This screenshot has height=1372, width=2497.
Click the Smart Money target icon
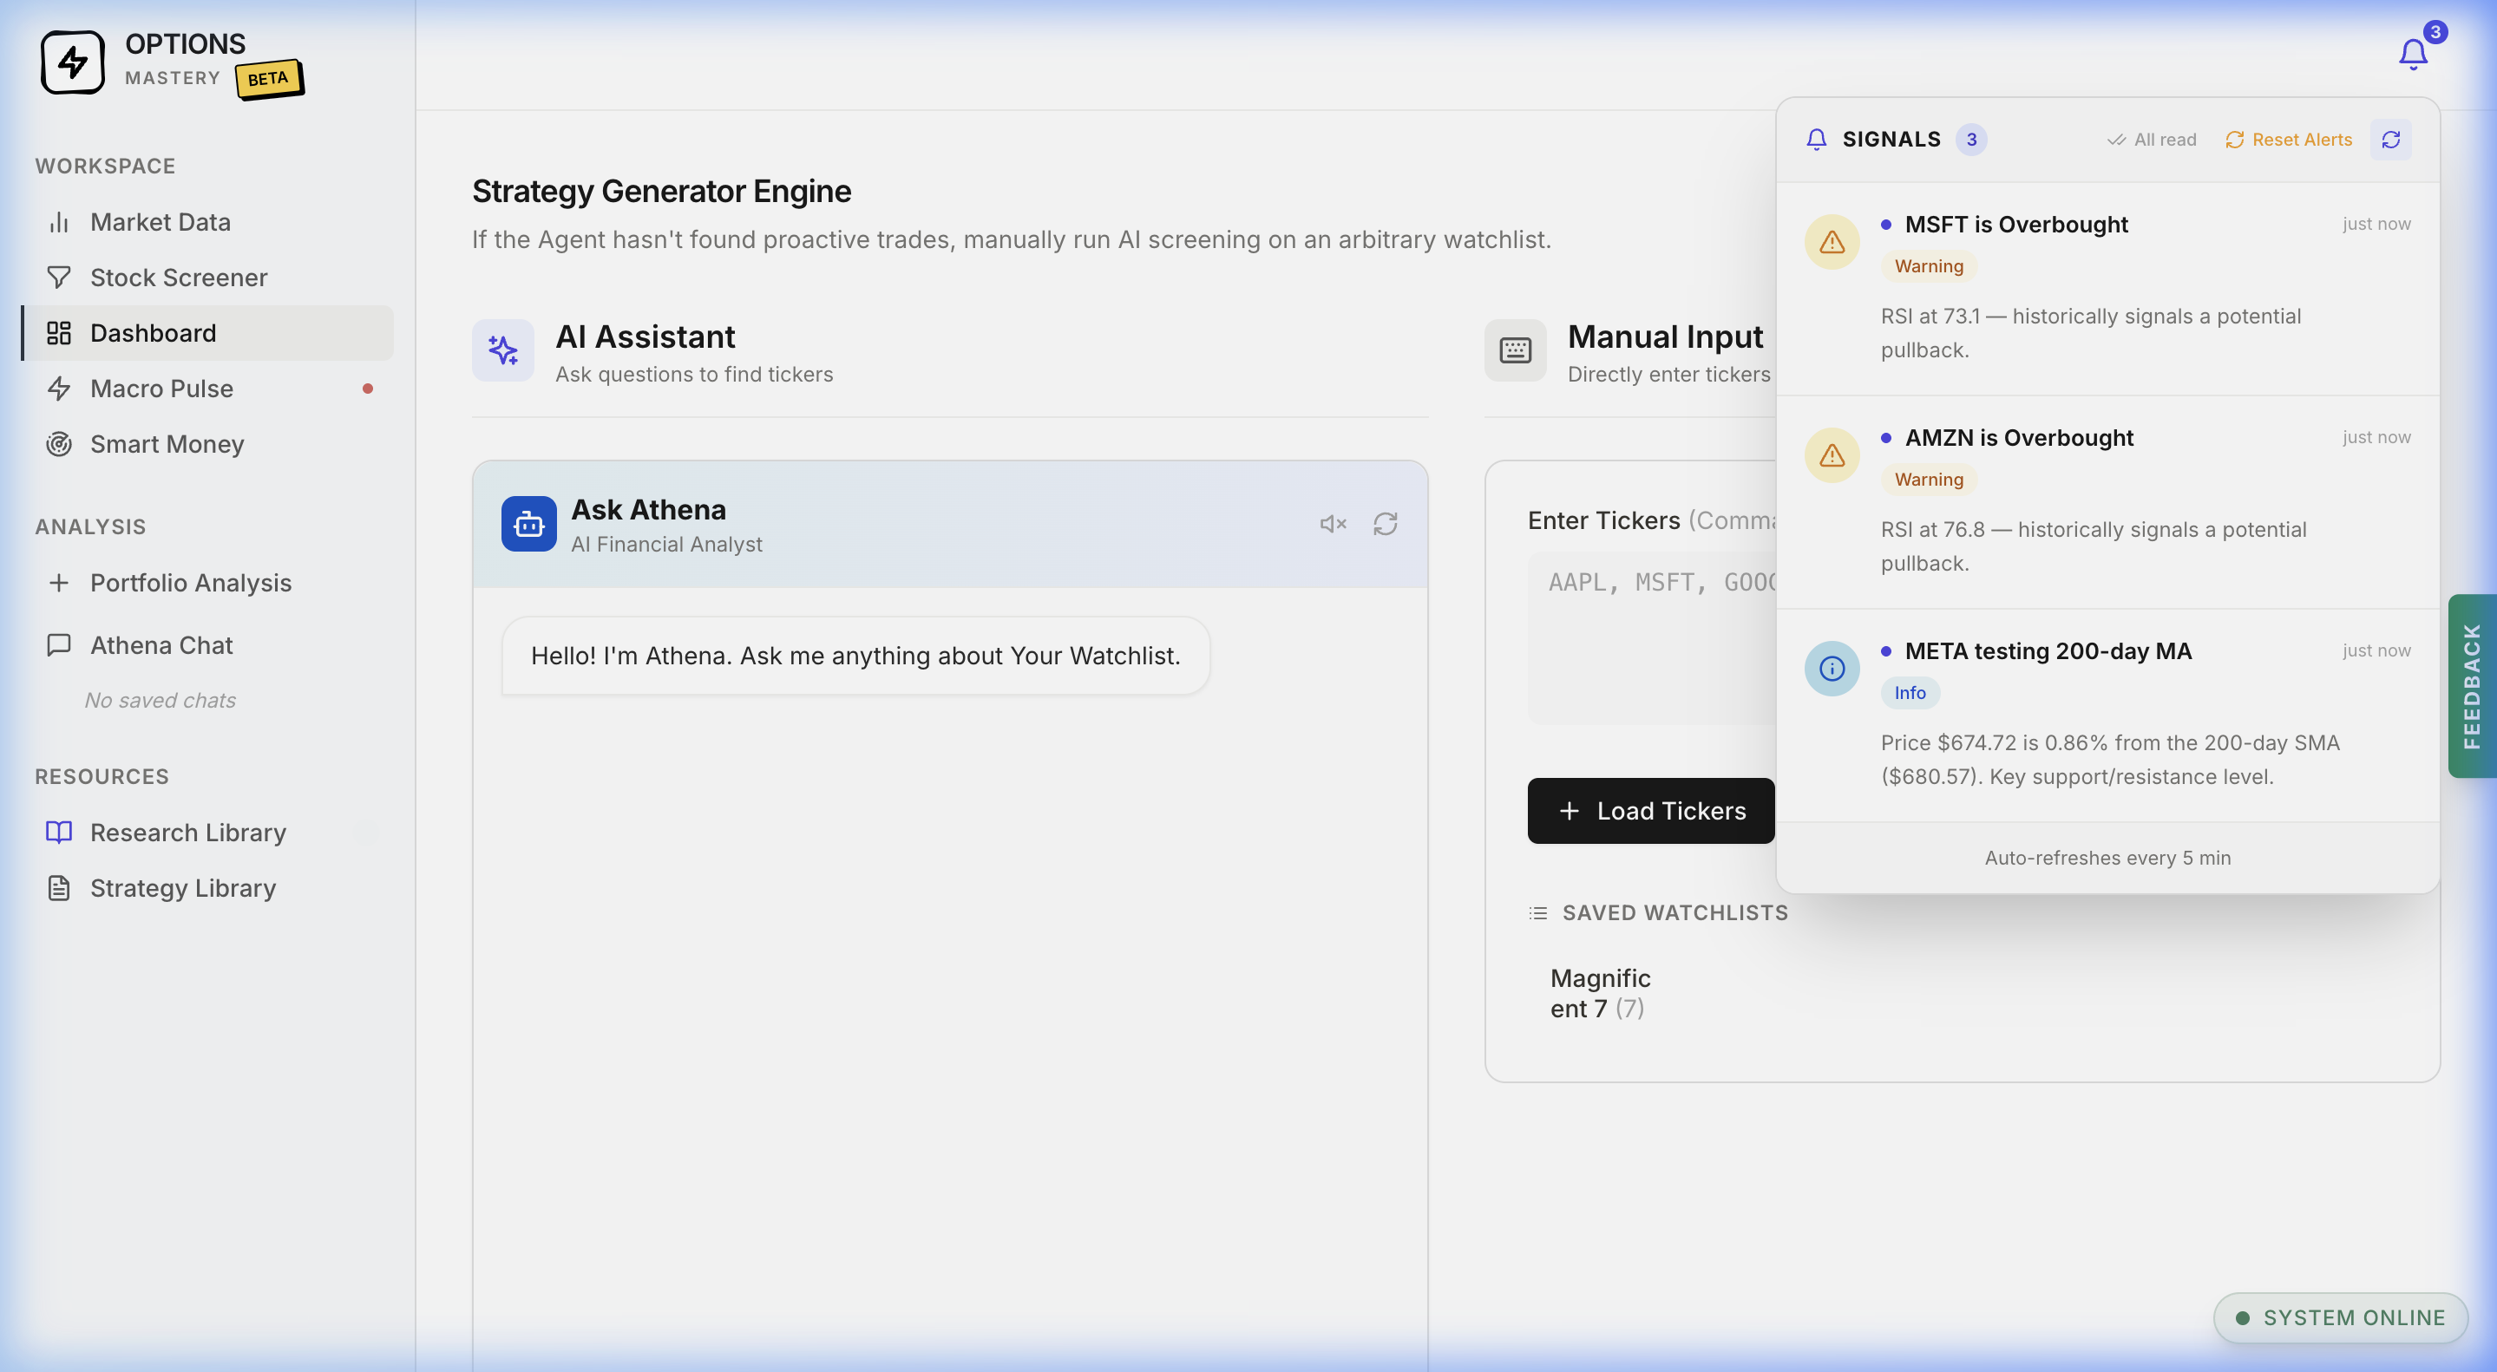(59, 444)
